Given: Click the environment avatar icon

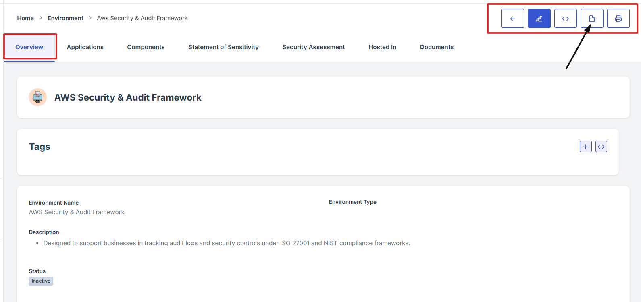Looking at the screenshot, I should 37,97.
